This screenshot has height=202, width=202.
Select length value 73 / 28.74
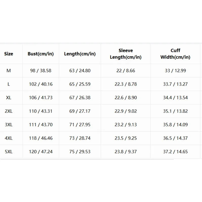(x=80, y=138)
